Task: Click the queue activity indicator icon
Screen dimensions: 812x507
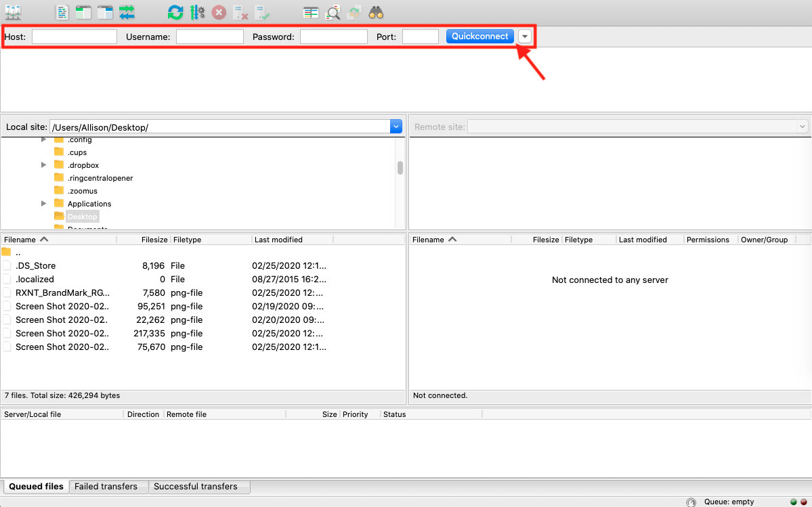Action: pos(691,502)
